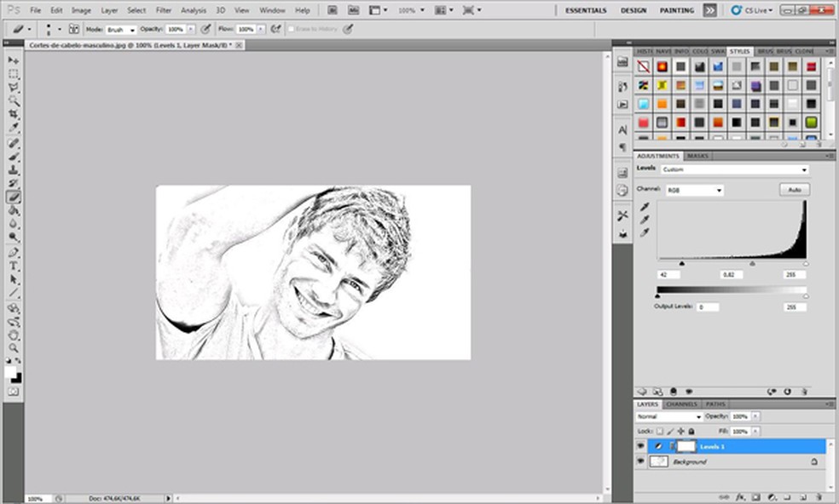
Task: Click the Auto button in Levels
Action: coord(794,190)
